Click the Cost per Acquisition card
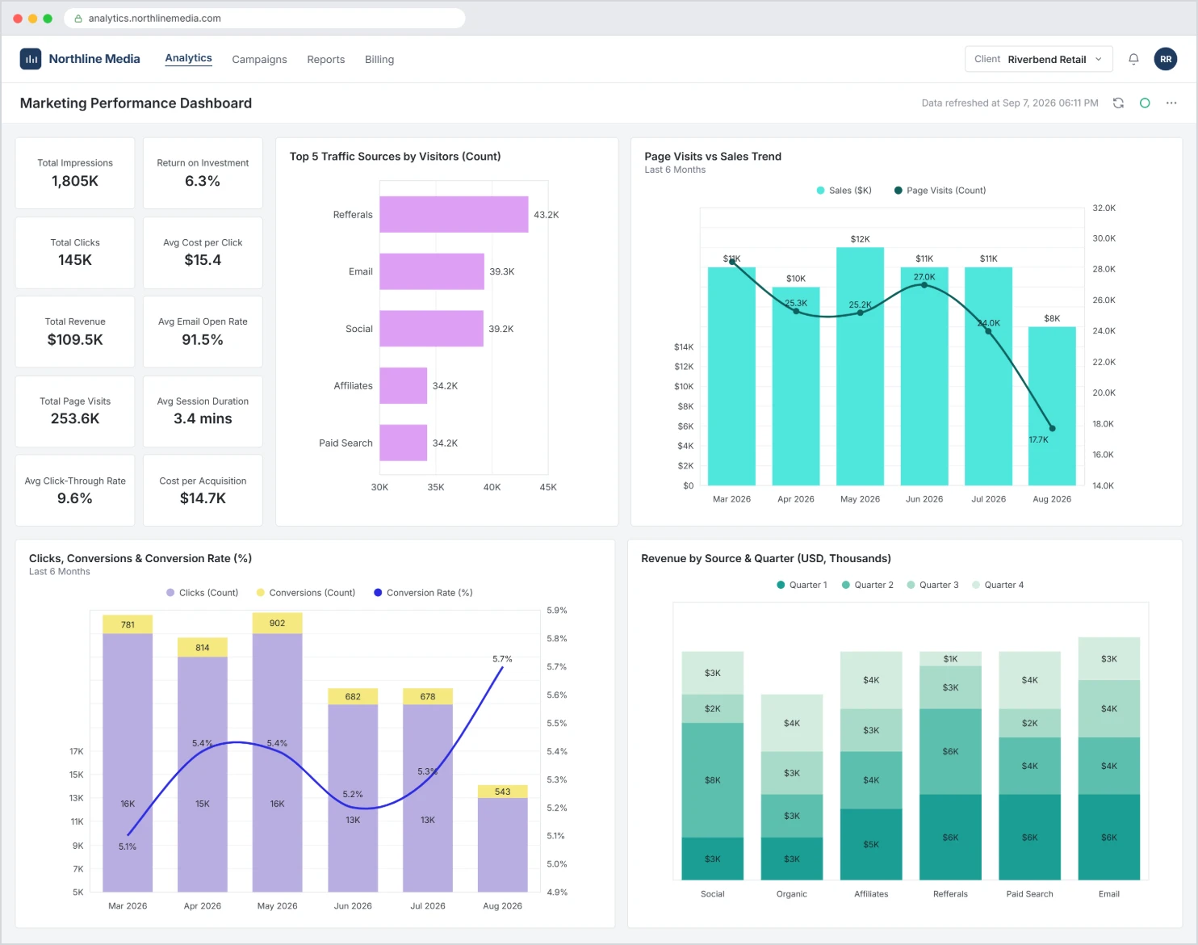Viewport: 1198px width, 945px height. (x=203, y=490)
